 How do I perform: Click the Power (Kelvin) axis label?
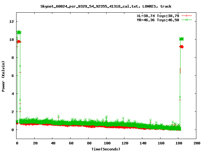point(3,76)
